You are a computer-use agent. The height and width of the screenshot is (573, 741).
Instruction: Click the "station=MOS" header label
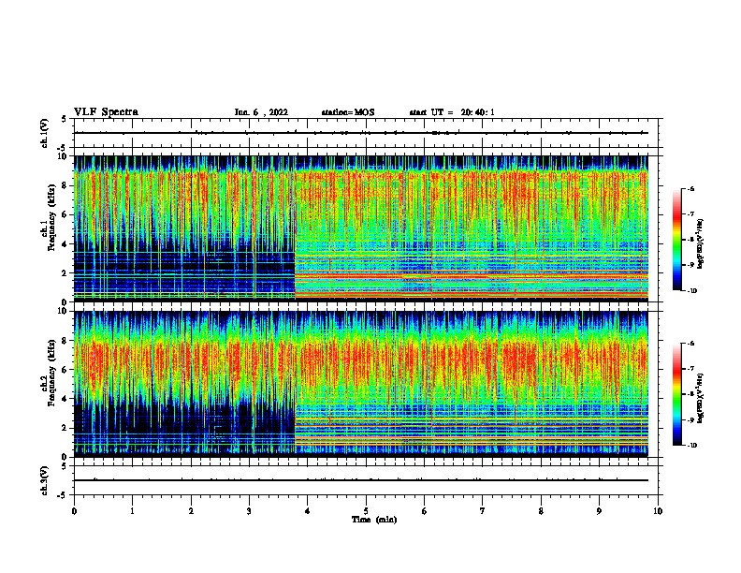[x=348, y=112]
